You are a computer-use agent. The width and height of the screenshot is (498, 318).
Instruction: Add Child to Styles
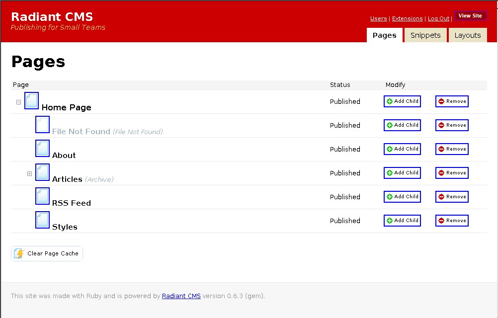402,220
